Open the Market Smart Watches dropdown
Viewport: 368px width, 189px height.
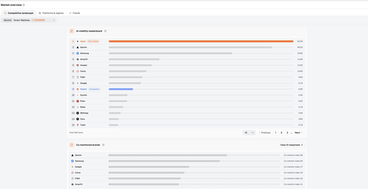29,20
